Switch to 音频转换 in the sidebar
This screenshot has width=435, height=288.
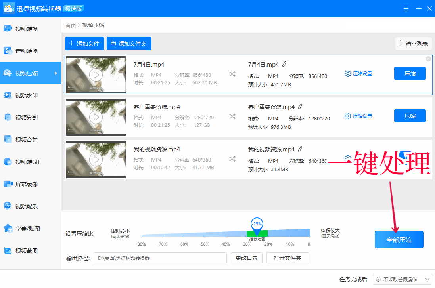[24, 51]
